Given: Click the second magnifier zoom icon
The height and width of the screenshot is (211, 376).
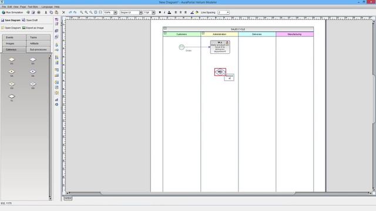Looking at the screenshot, I should 86,12.
